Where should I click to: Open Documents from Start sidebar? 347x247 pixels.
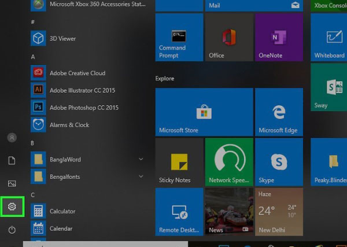(x=12, y=160)
